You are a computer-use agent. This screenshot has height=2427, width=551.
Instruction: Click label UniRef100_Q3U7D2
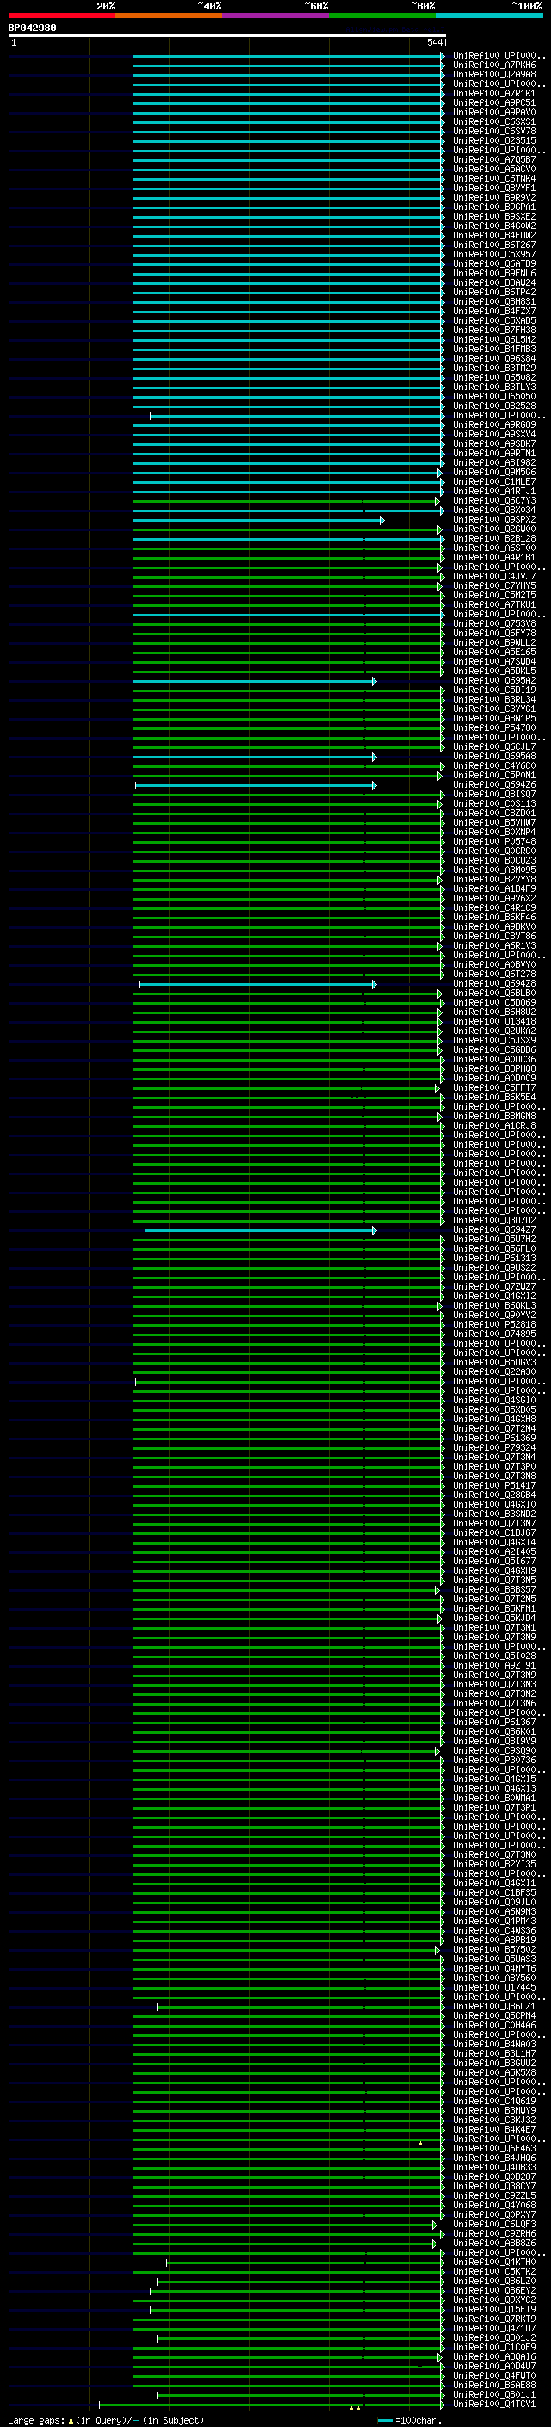(494, 1220)
